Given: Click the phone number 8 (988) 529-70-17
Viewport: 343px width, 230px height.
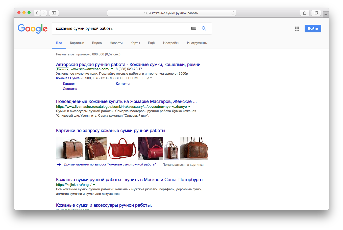Looking at the screenshot, I should pyautogui.click(x=129, y=69).
